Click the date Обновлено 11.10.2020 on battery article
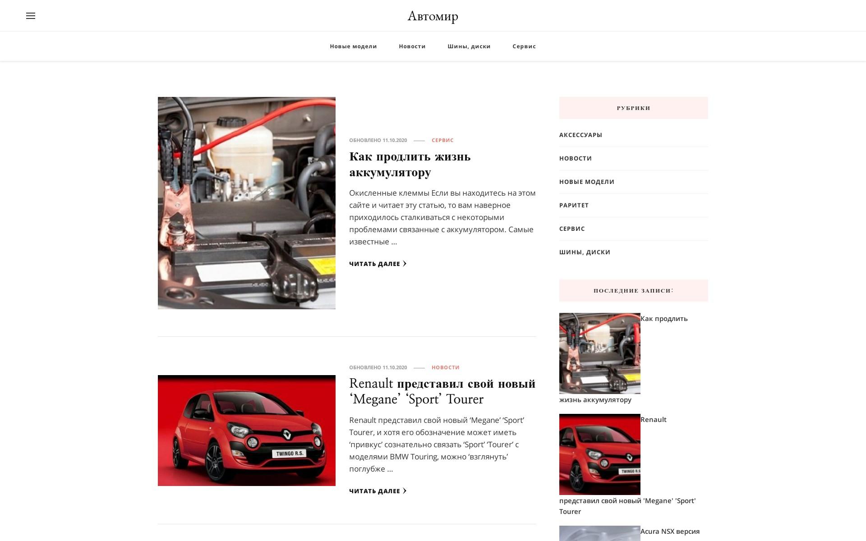The width and height of the screenshot is (866, 541). coord(378,140)
